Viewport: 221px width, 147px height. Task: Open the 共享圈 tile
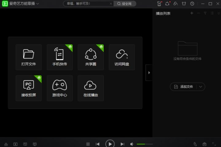[91, 57]
